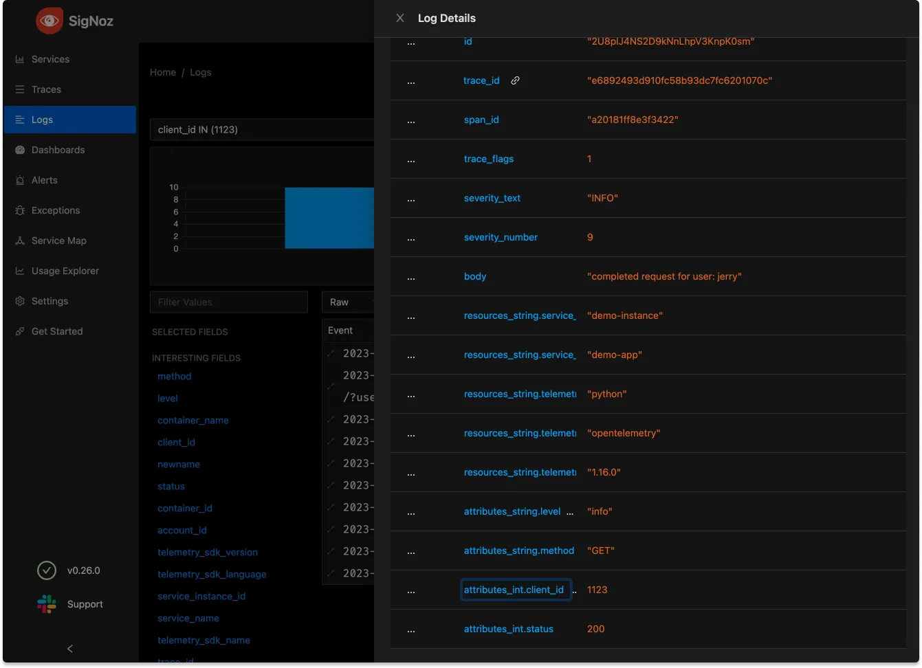Click the v0.26.0 version check icon
The image size is (922, 668).
point(46,570)
